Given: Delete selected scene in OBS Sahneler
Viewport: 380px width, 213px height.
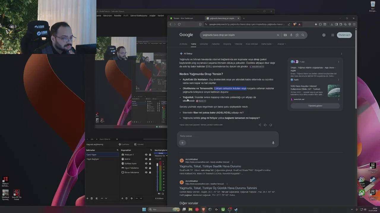Looking at the screenshot, I should point(92,198).
